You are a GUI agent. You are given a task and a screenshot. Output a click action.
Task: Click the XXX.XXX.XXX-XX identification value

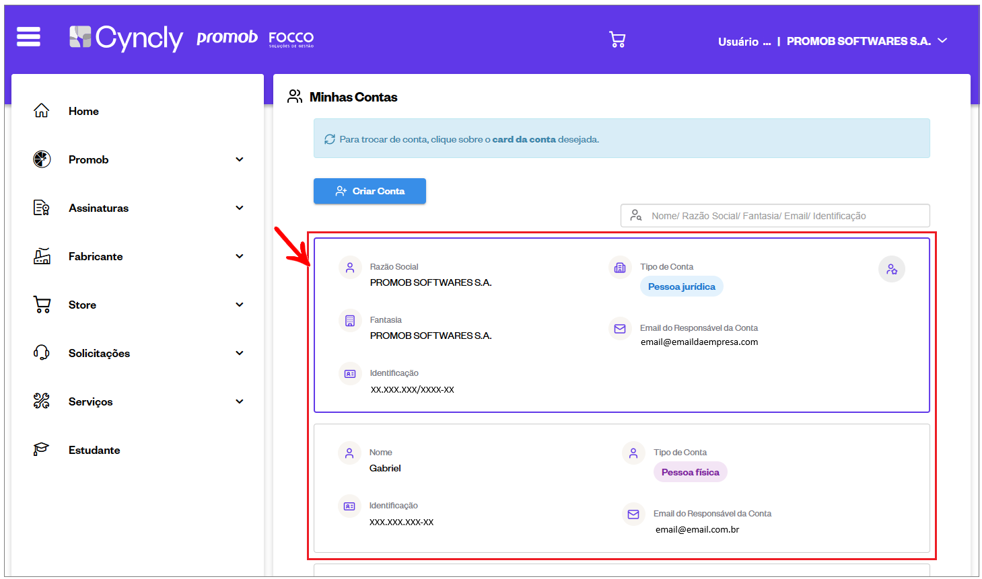tap(402, 522)
